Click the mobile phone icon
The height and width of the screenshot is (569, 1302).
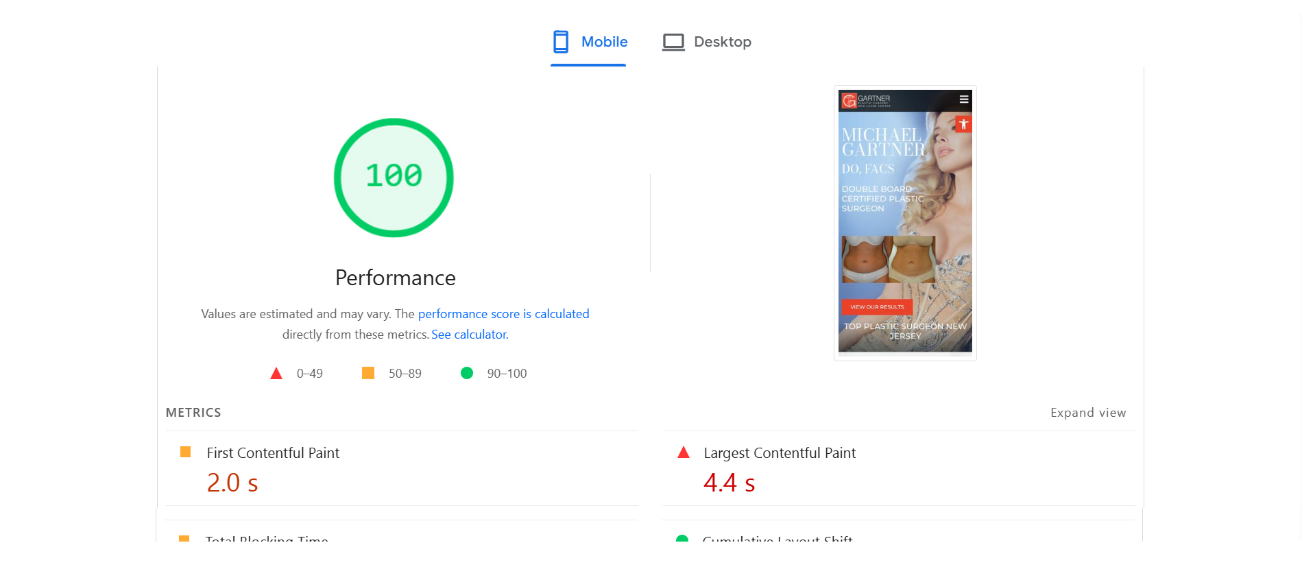(x=561, y=42)
